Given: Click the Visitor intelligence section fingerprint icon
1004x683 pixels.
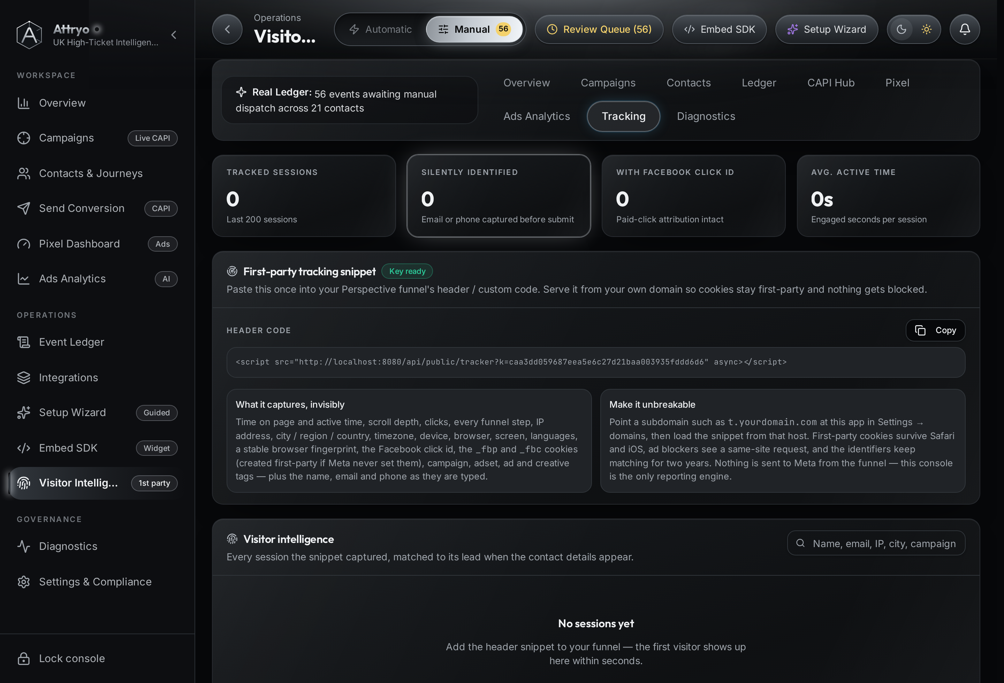Looking at the screenshot, I should click(232, 539).
